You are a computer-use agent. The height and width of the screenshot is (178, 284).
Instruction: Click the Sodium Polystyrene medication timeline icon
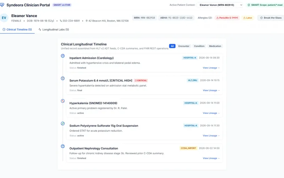click(63, 124)
